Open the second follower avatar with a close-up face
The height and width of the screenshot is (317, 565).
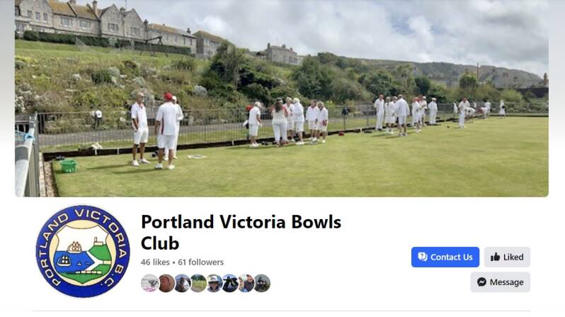pos(166,283)
